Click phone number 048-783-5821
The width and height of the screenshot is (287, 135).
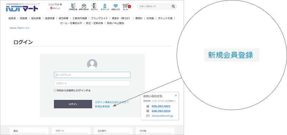161,106
